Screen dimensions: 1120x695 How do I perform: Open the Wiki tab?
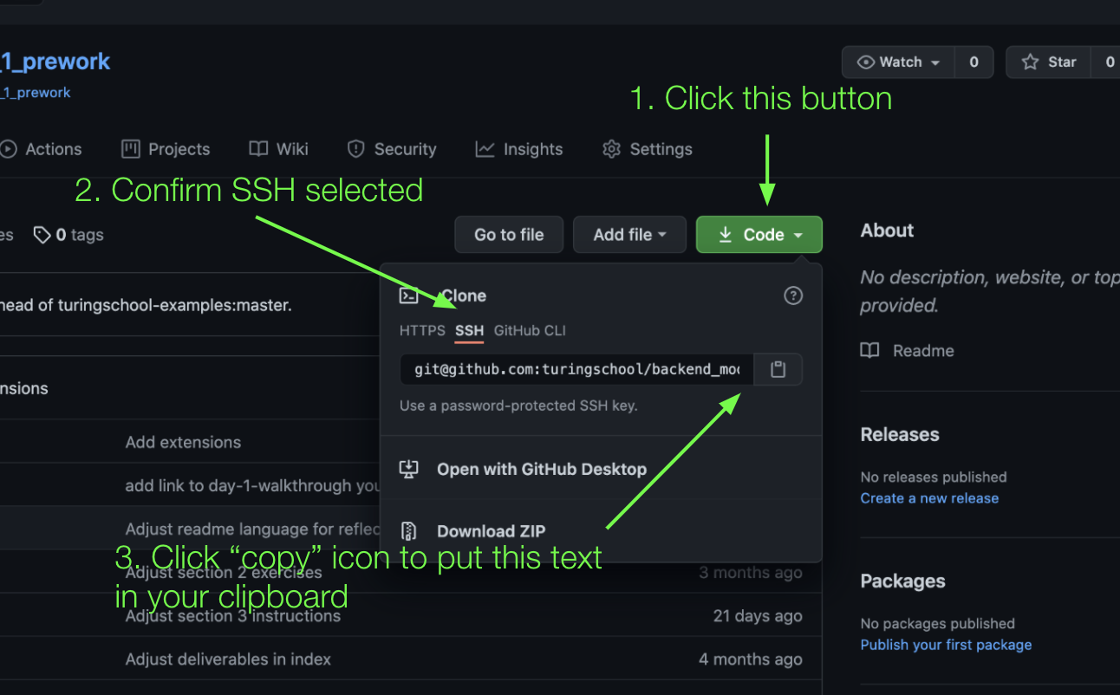(x=278, y=149)
